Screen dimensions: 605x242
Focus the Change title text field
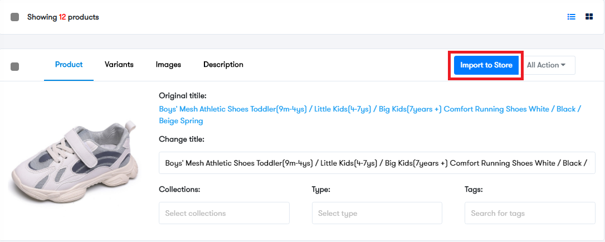click(377, 163)
